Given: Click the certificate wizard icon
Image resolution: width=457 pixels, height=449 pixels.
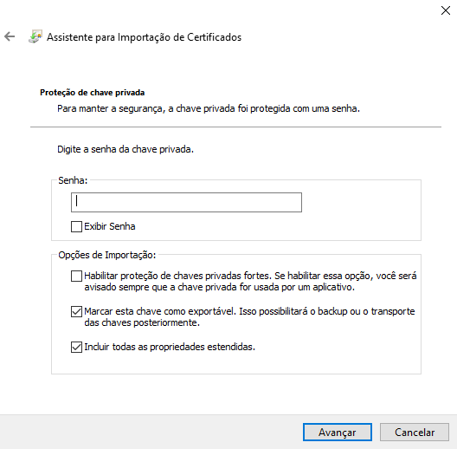Looking at the screenshot, I should click(x=35, y=36).
